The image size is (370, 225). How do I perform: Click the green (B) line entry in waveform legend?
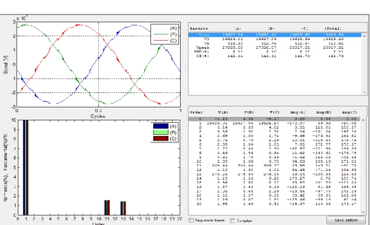165,34
